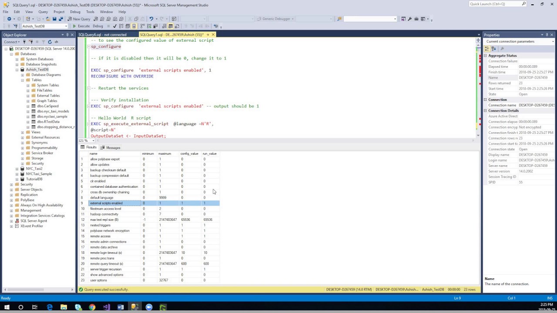Switch to SQLQuery6.sql tab
This screenshot has height=313, width=557.
click(102, 35)
